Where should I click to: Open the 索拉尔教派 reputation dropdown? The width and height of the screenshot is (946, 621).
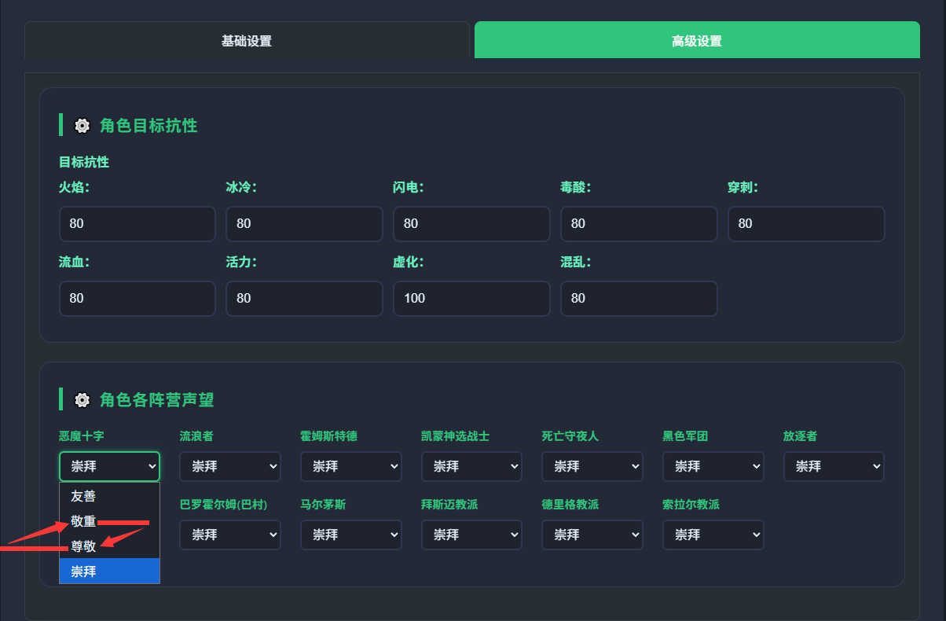click(713, 535)
